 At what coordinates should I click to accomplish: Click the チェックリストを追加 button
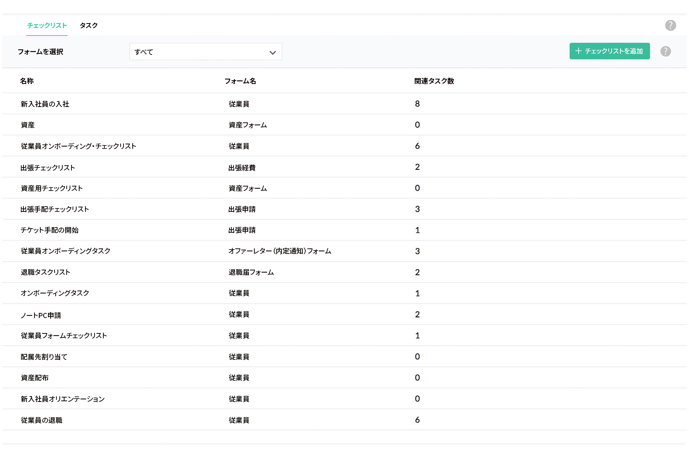tap(609, 51)
